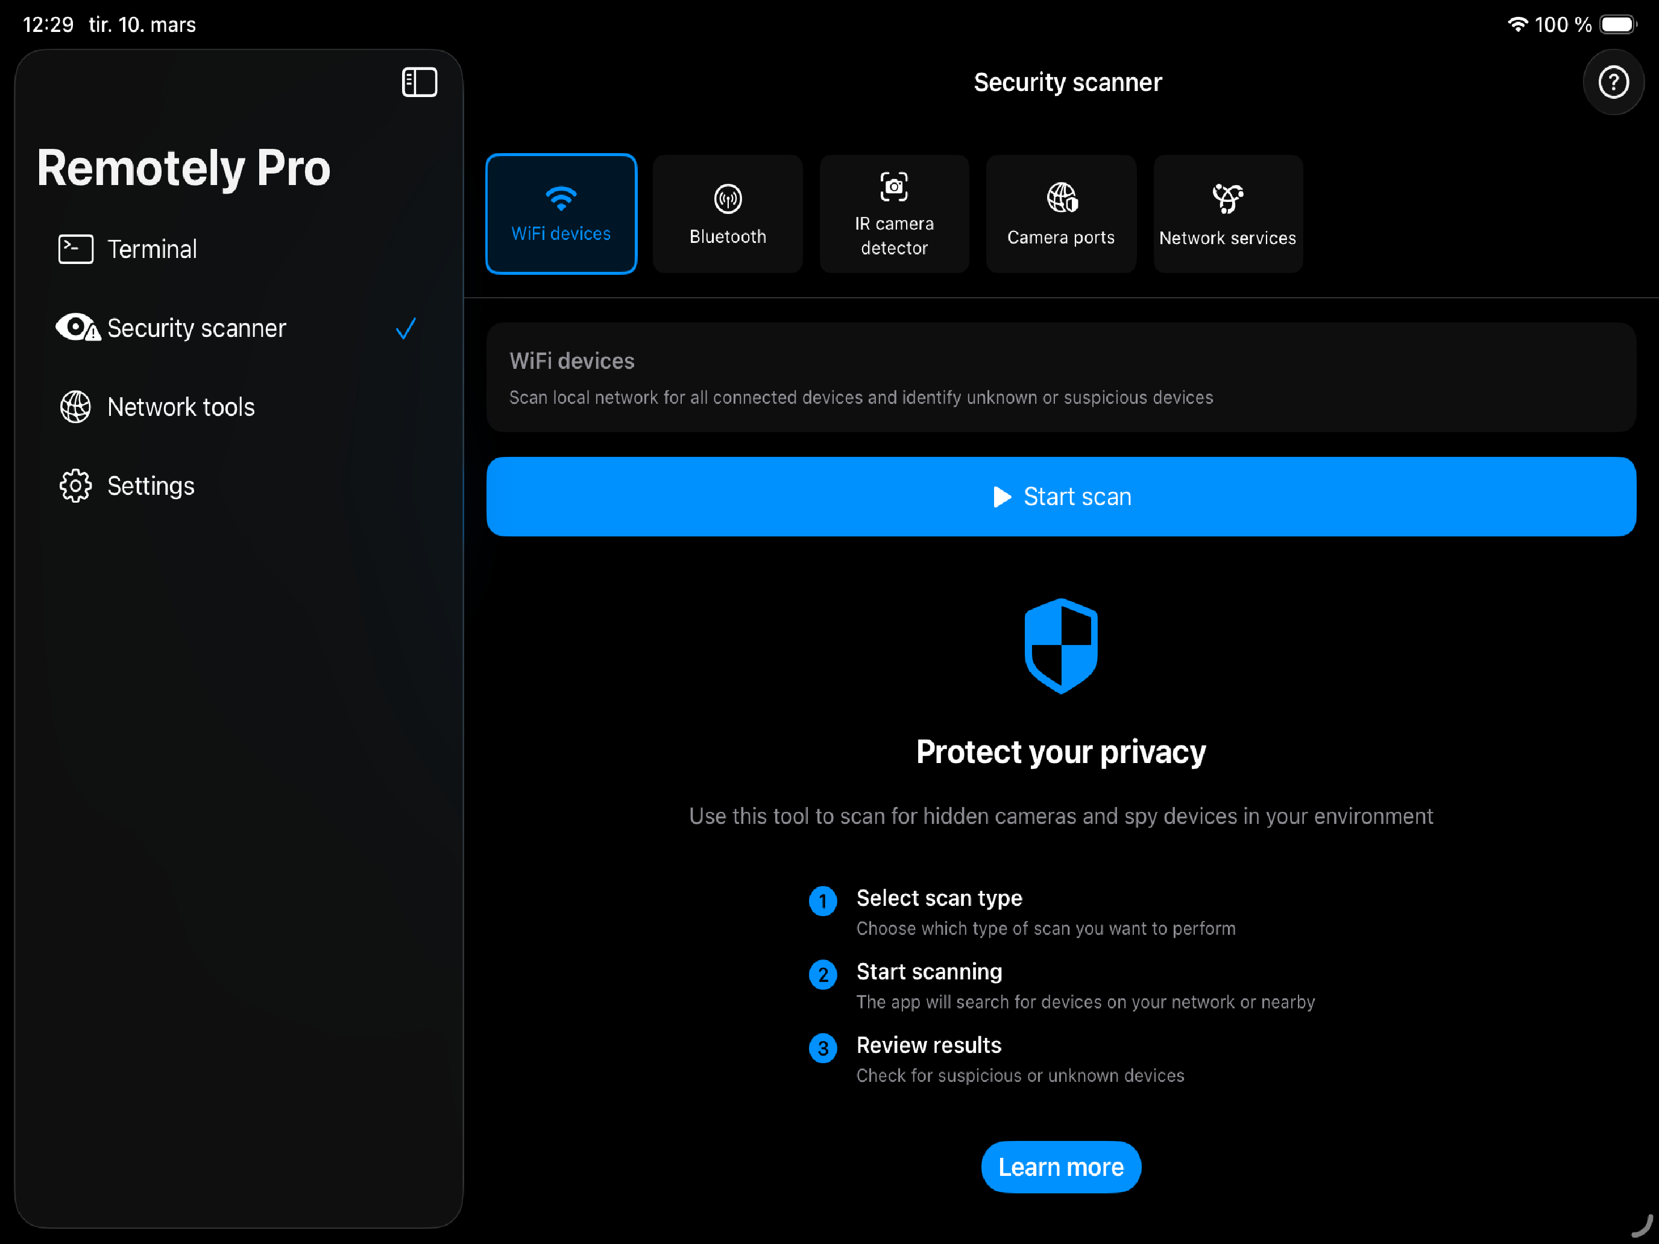
Task: Toggle the sidebar panel icon
Action: pyautogui.click(x=419, y=83)
